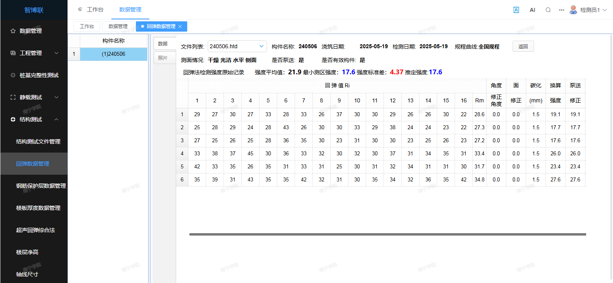Click the 桩基完整性测试 sidebar icon
This screenshot has width=613, height=283.
(x=13, y=75)
